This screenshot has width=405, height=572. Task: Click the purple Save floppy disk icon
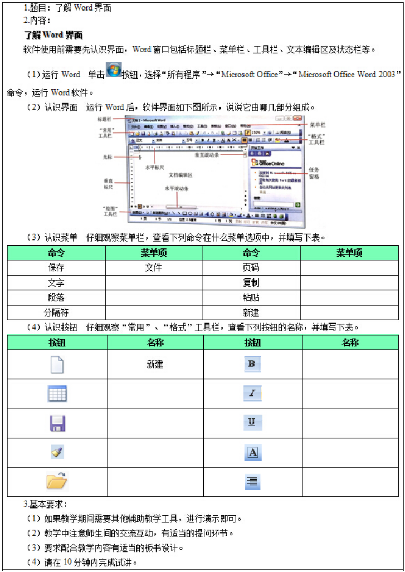(57, 423)
